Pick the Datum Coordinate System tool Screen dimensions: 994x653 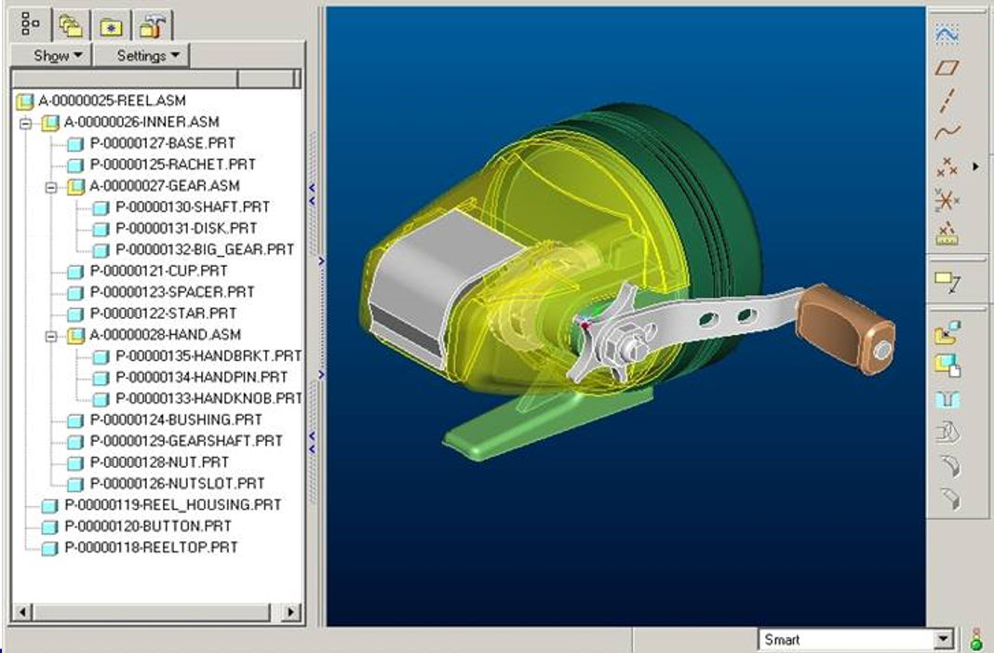point(947,199)
